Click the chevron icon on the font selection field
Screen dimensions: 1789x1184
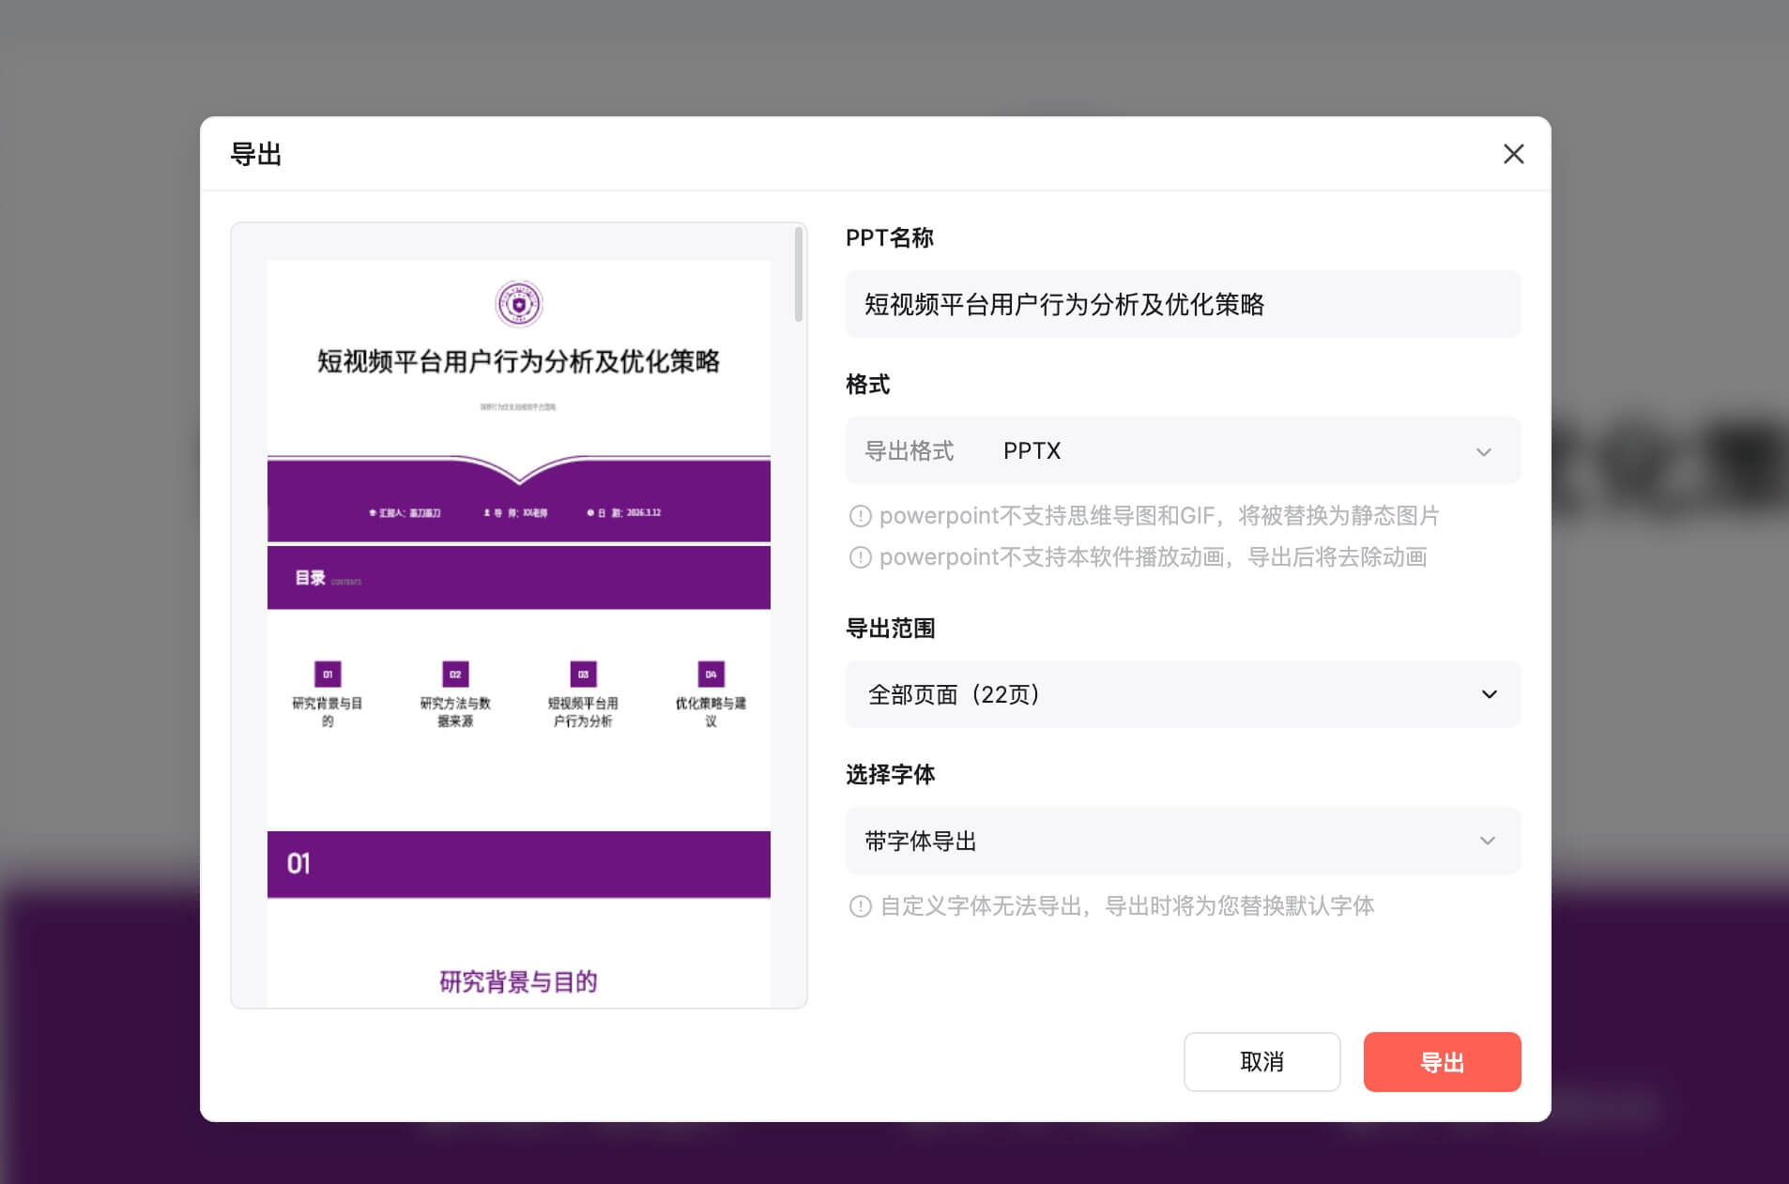click(x=1488, y=841)
